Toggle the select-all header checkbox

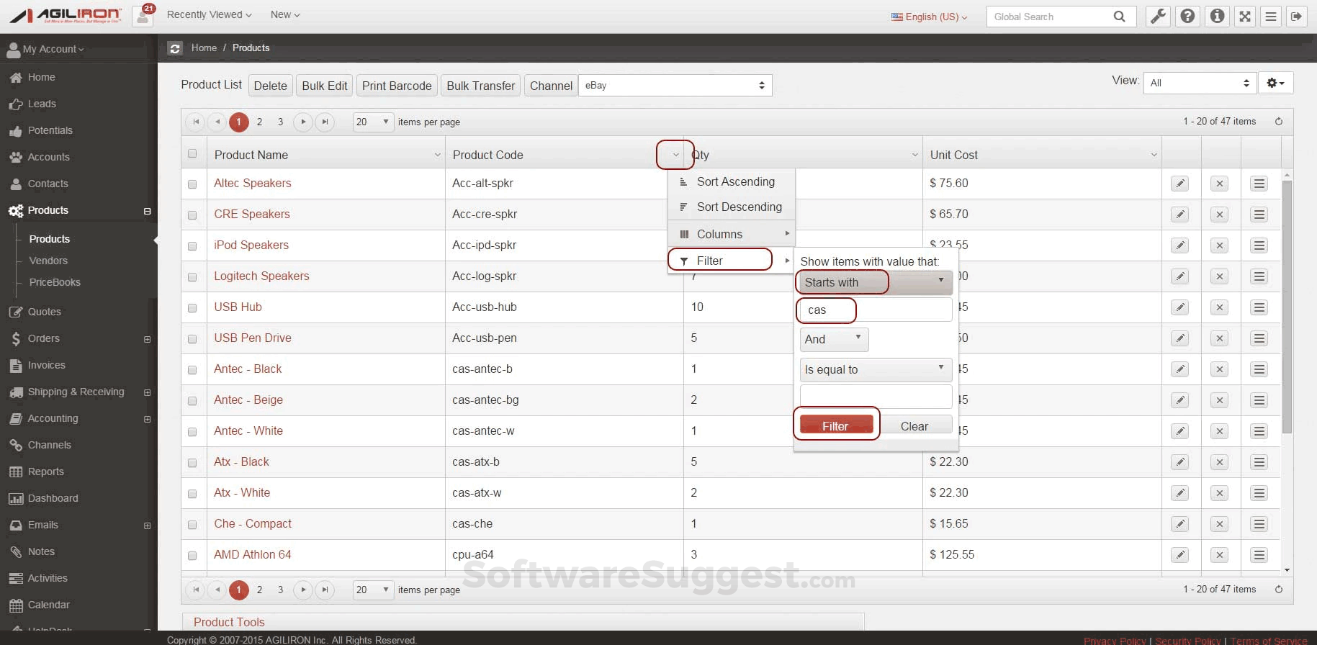[x=192, y=153]
